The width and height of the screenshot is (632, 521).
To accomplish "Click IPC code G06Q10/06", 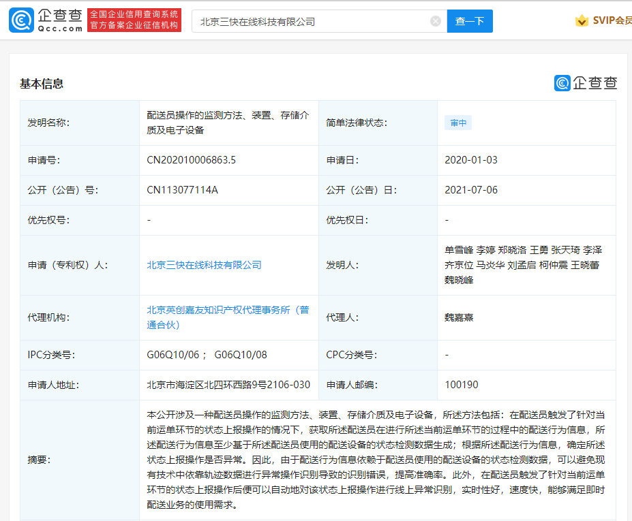I will tap(173, 355).
